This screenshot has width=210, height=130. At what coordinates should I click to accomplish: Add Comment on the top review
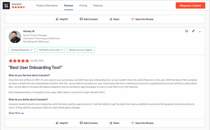coord(89,19)
